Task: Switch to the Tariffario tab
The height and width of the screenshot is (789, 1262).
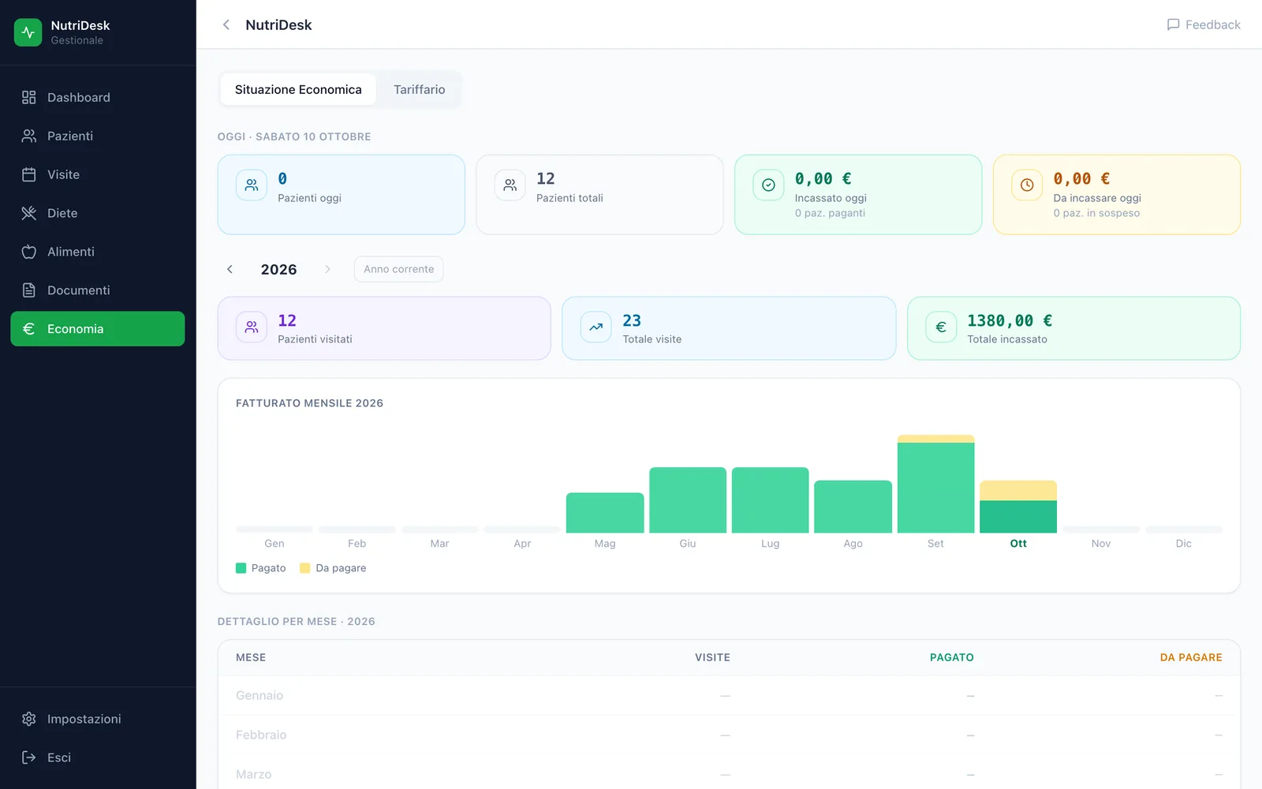Action: point(420,89)
